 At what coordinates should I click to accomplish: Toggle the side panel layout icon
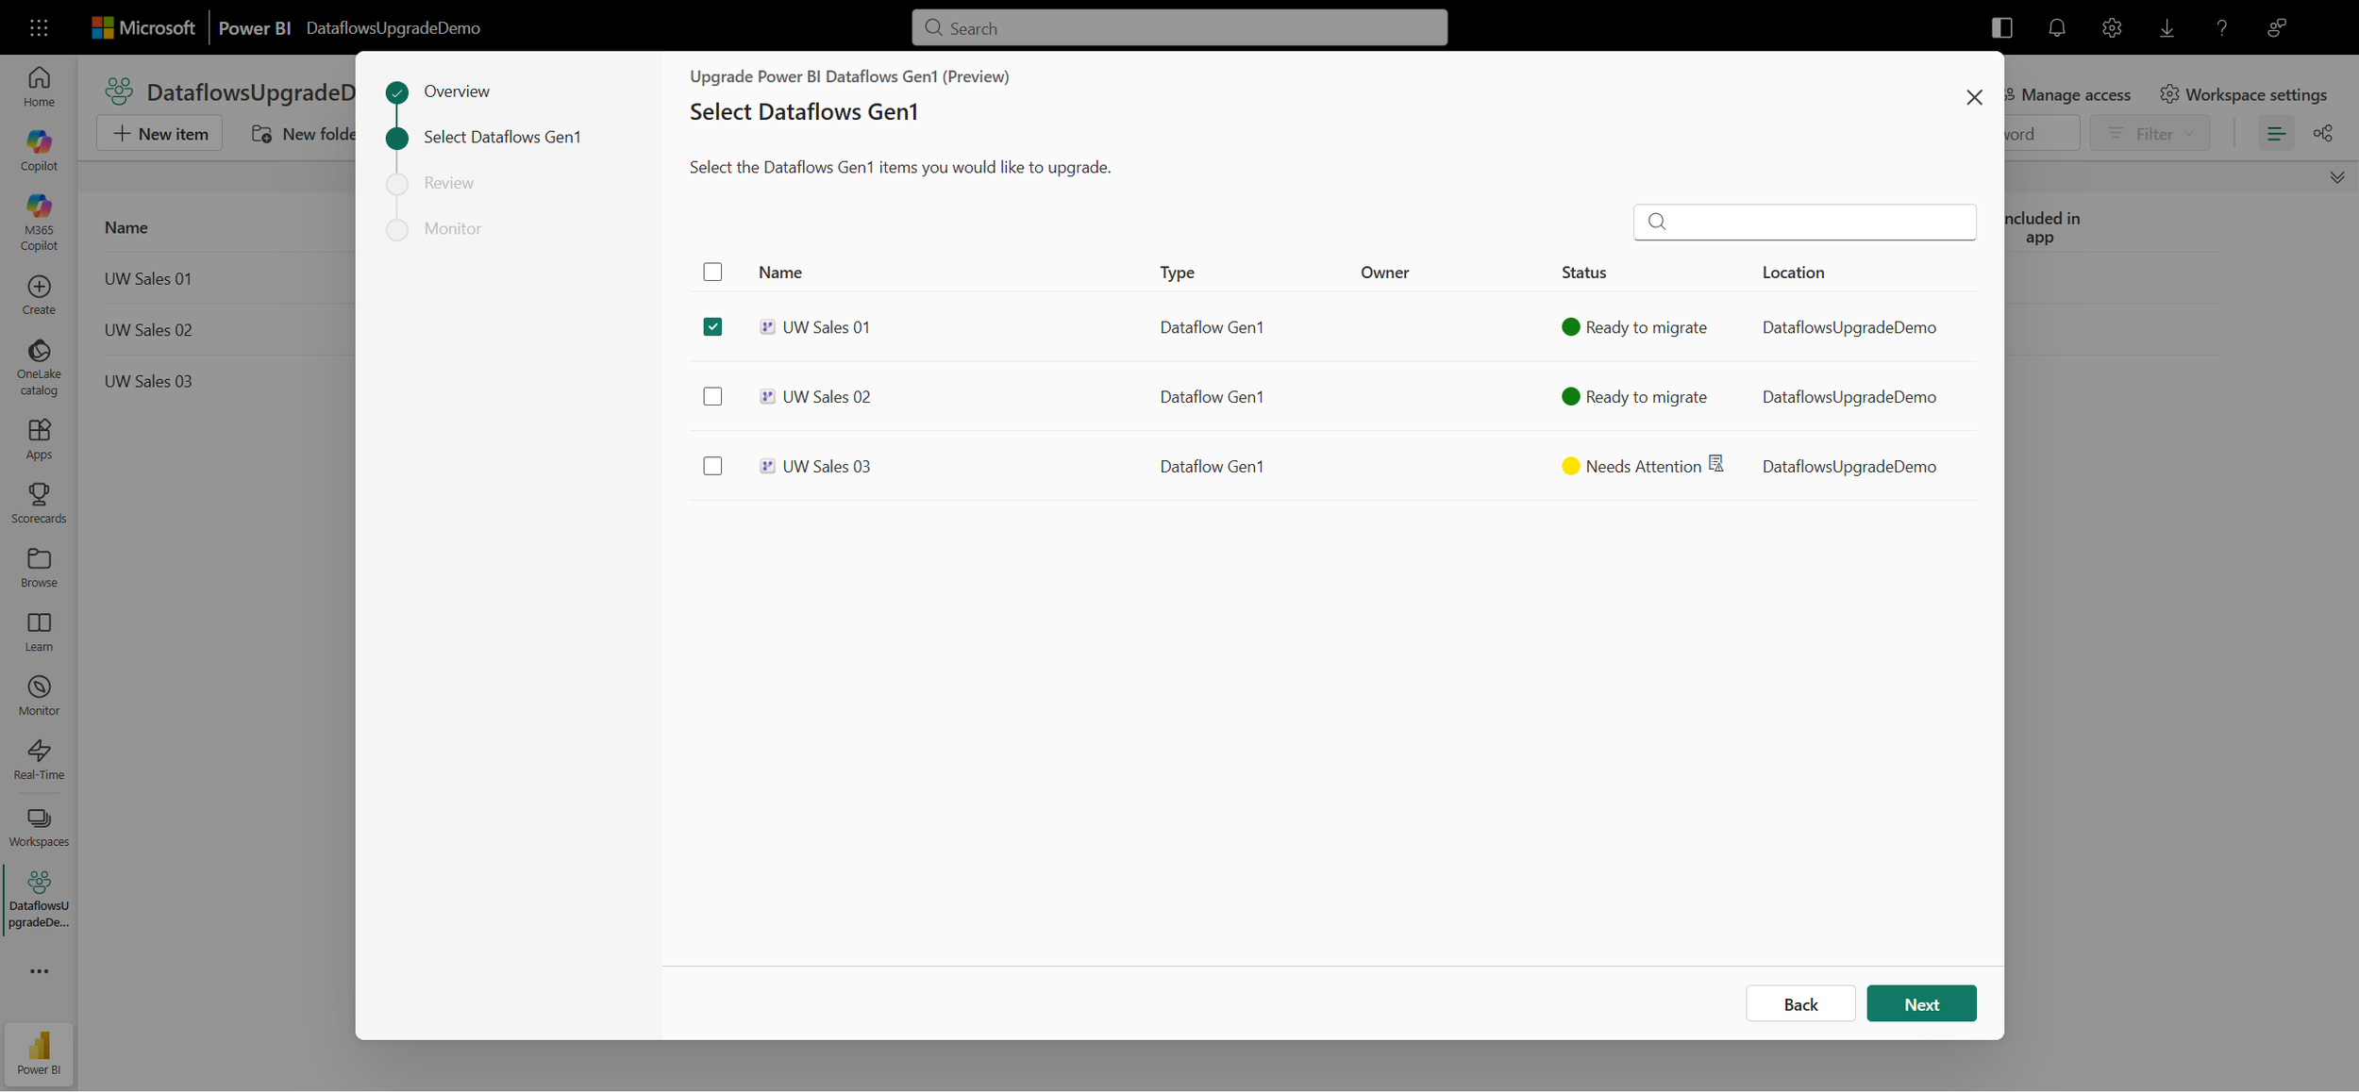2002,28
